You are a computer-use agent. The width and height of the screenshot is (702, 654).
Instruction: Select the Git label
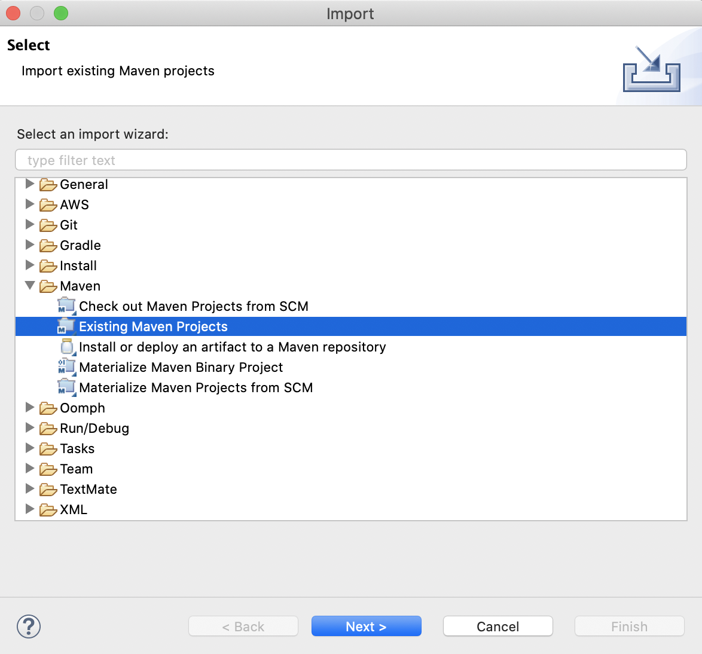point(69,225)
